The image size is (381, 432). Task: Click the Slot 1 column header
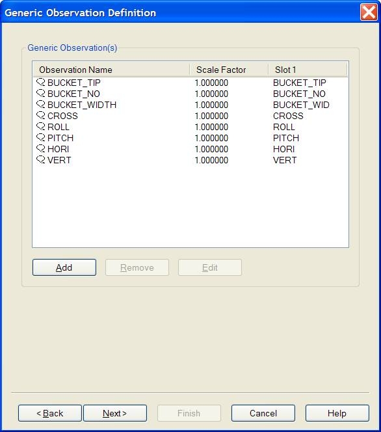(308, 70)
